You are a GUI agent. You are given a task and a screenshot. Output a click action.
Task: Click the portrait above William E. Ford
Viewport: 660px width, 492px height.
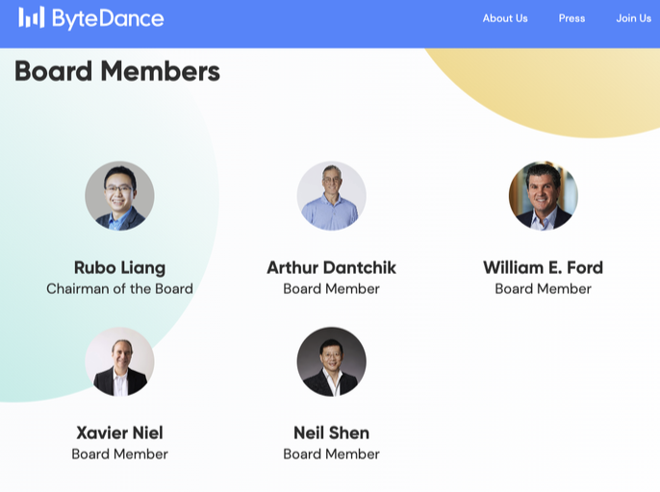point(543,196)
